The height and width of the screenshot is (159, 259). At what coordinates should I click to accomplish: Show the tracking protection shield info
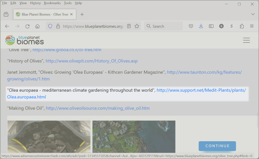(x=50, y=26)
